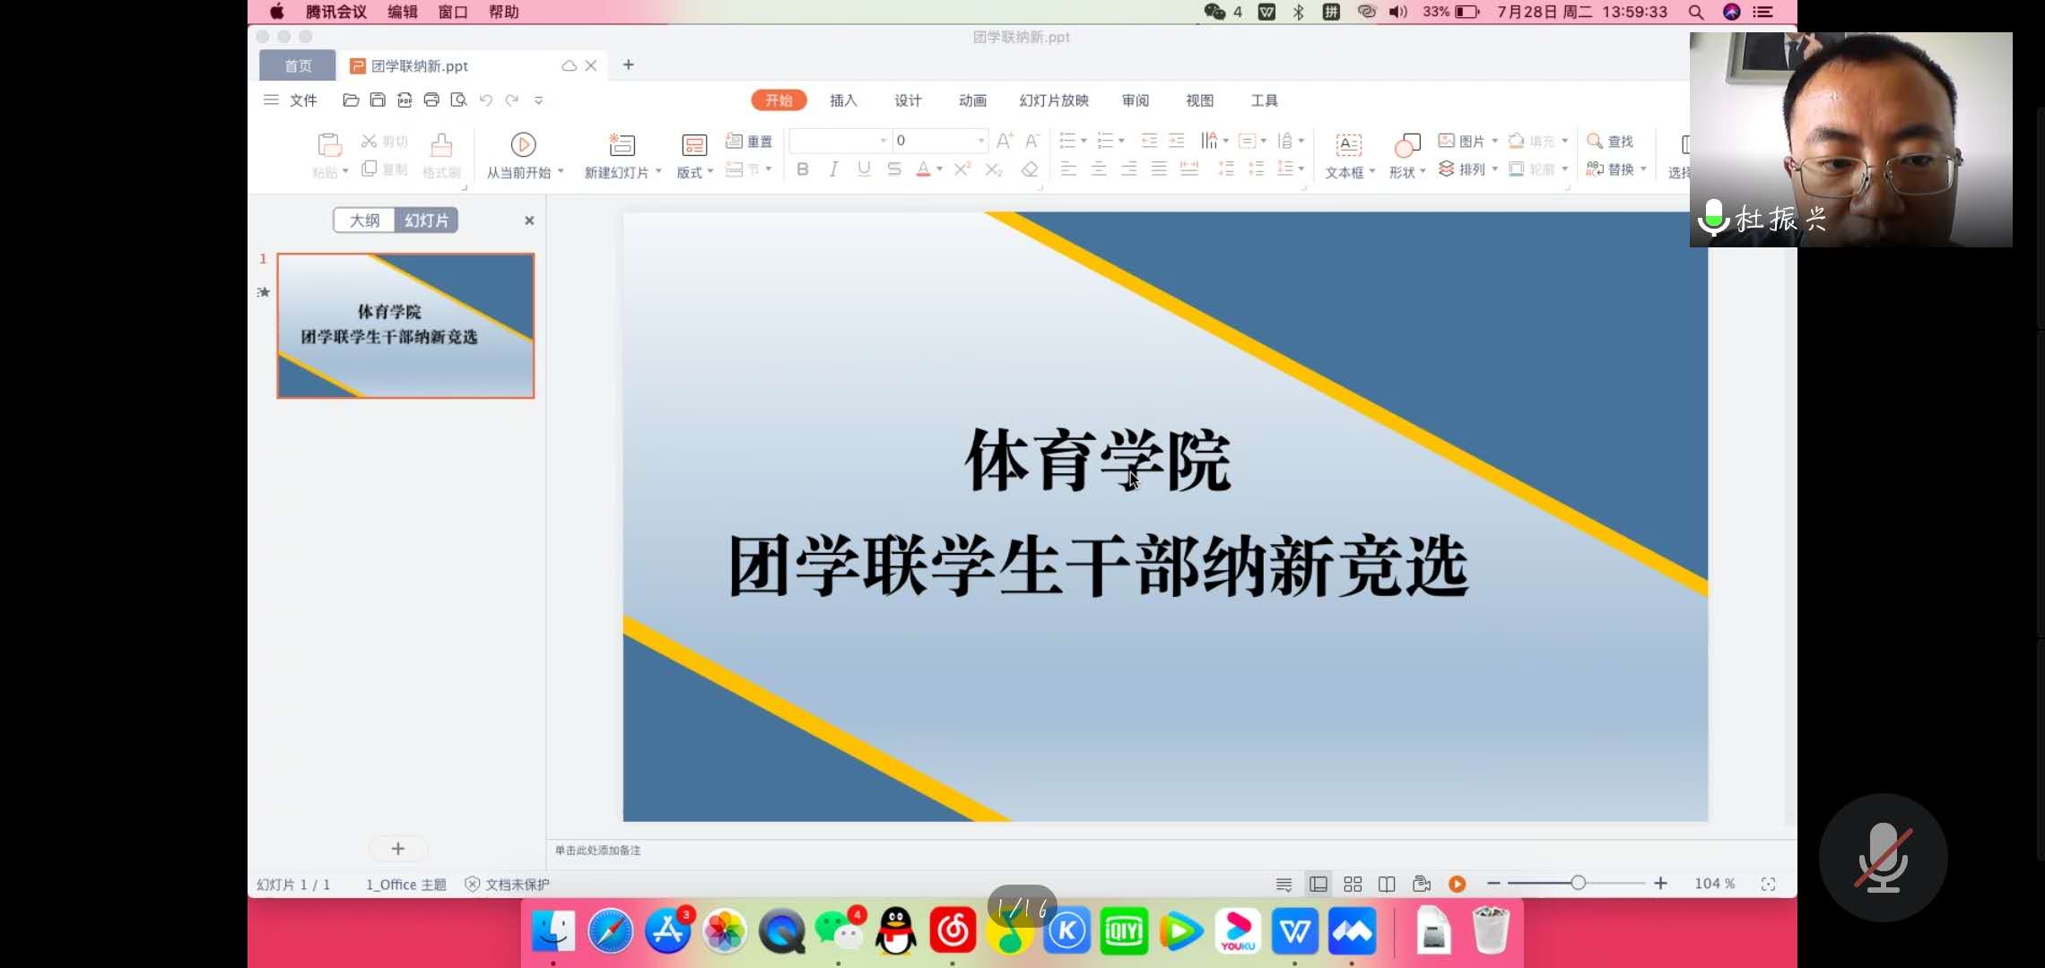The image size is (2045, 968).
Task: Select slide 1 thumbnail in sidebar
Action: [x=405, y=325]
